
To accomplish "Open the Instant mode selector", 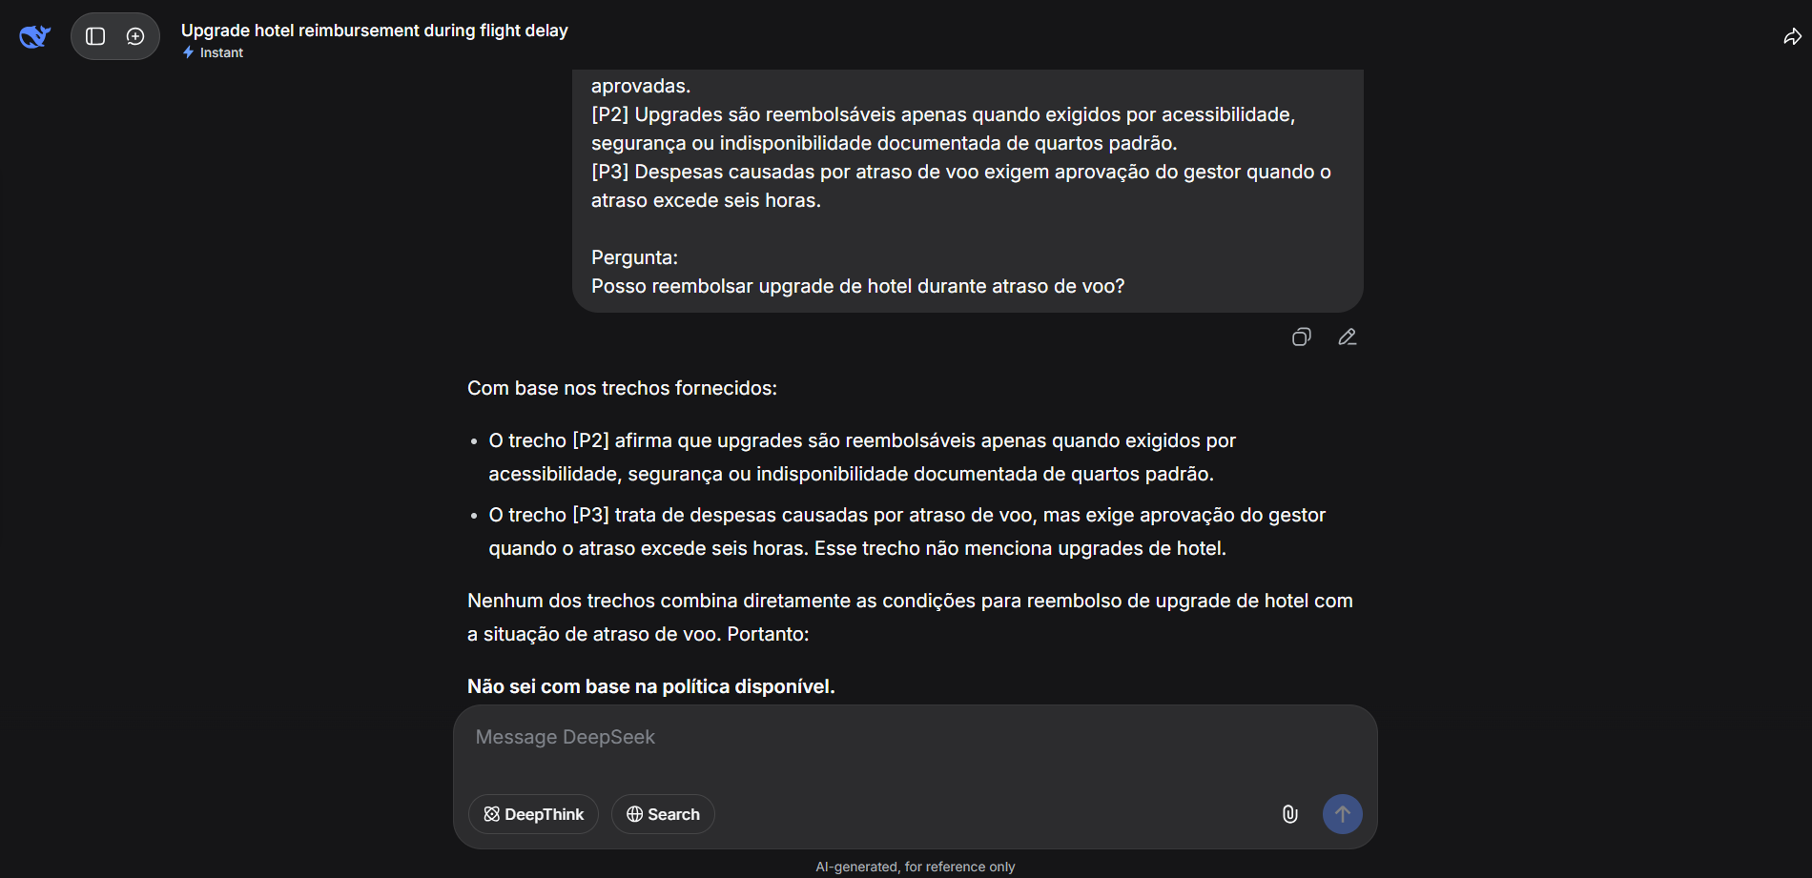I will (214, 53).
